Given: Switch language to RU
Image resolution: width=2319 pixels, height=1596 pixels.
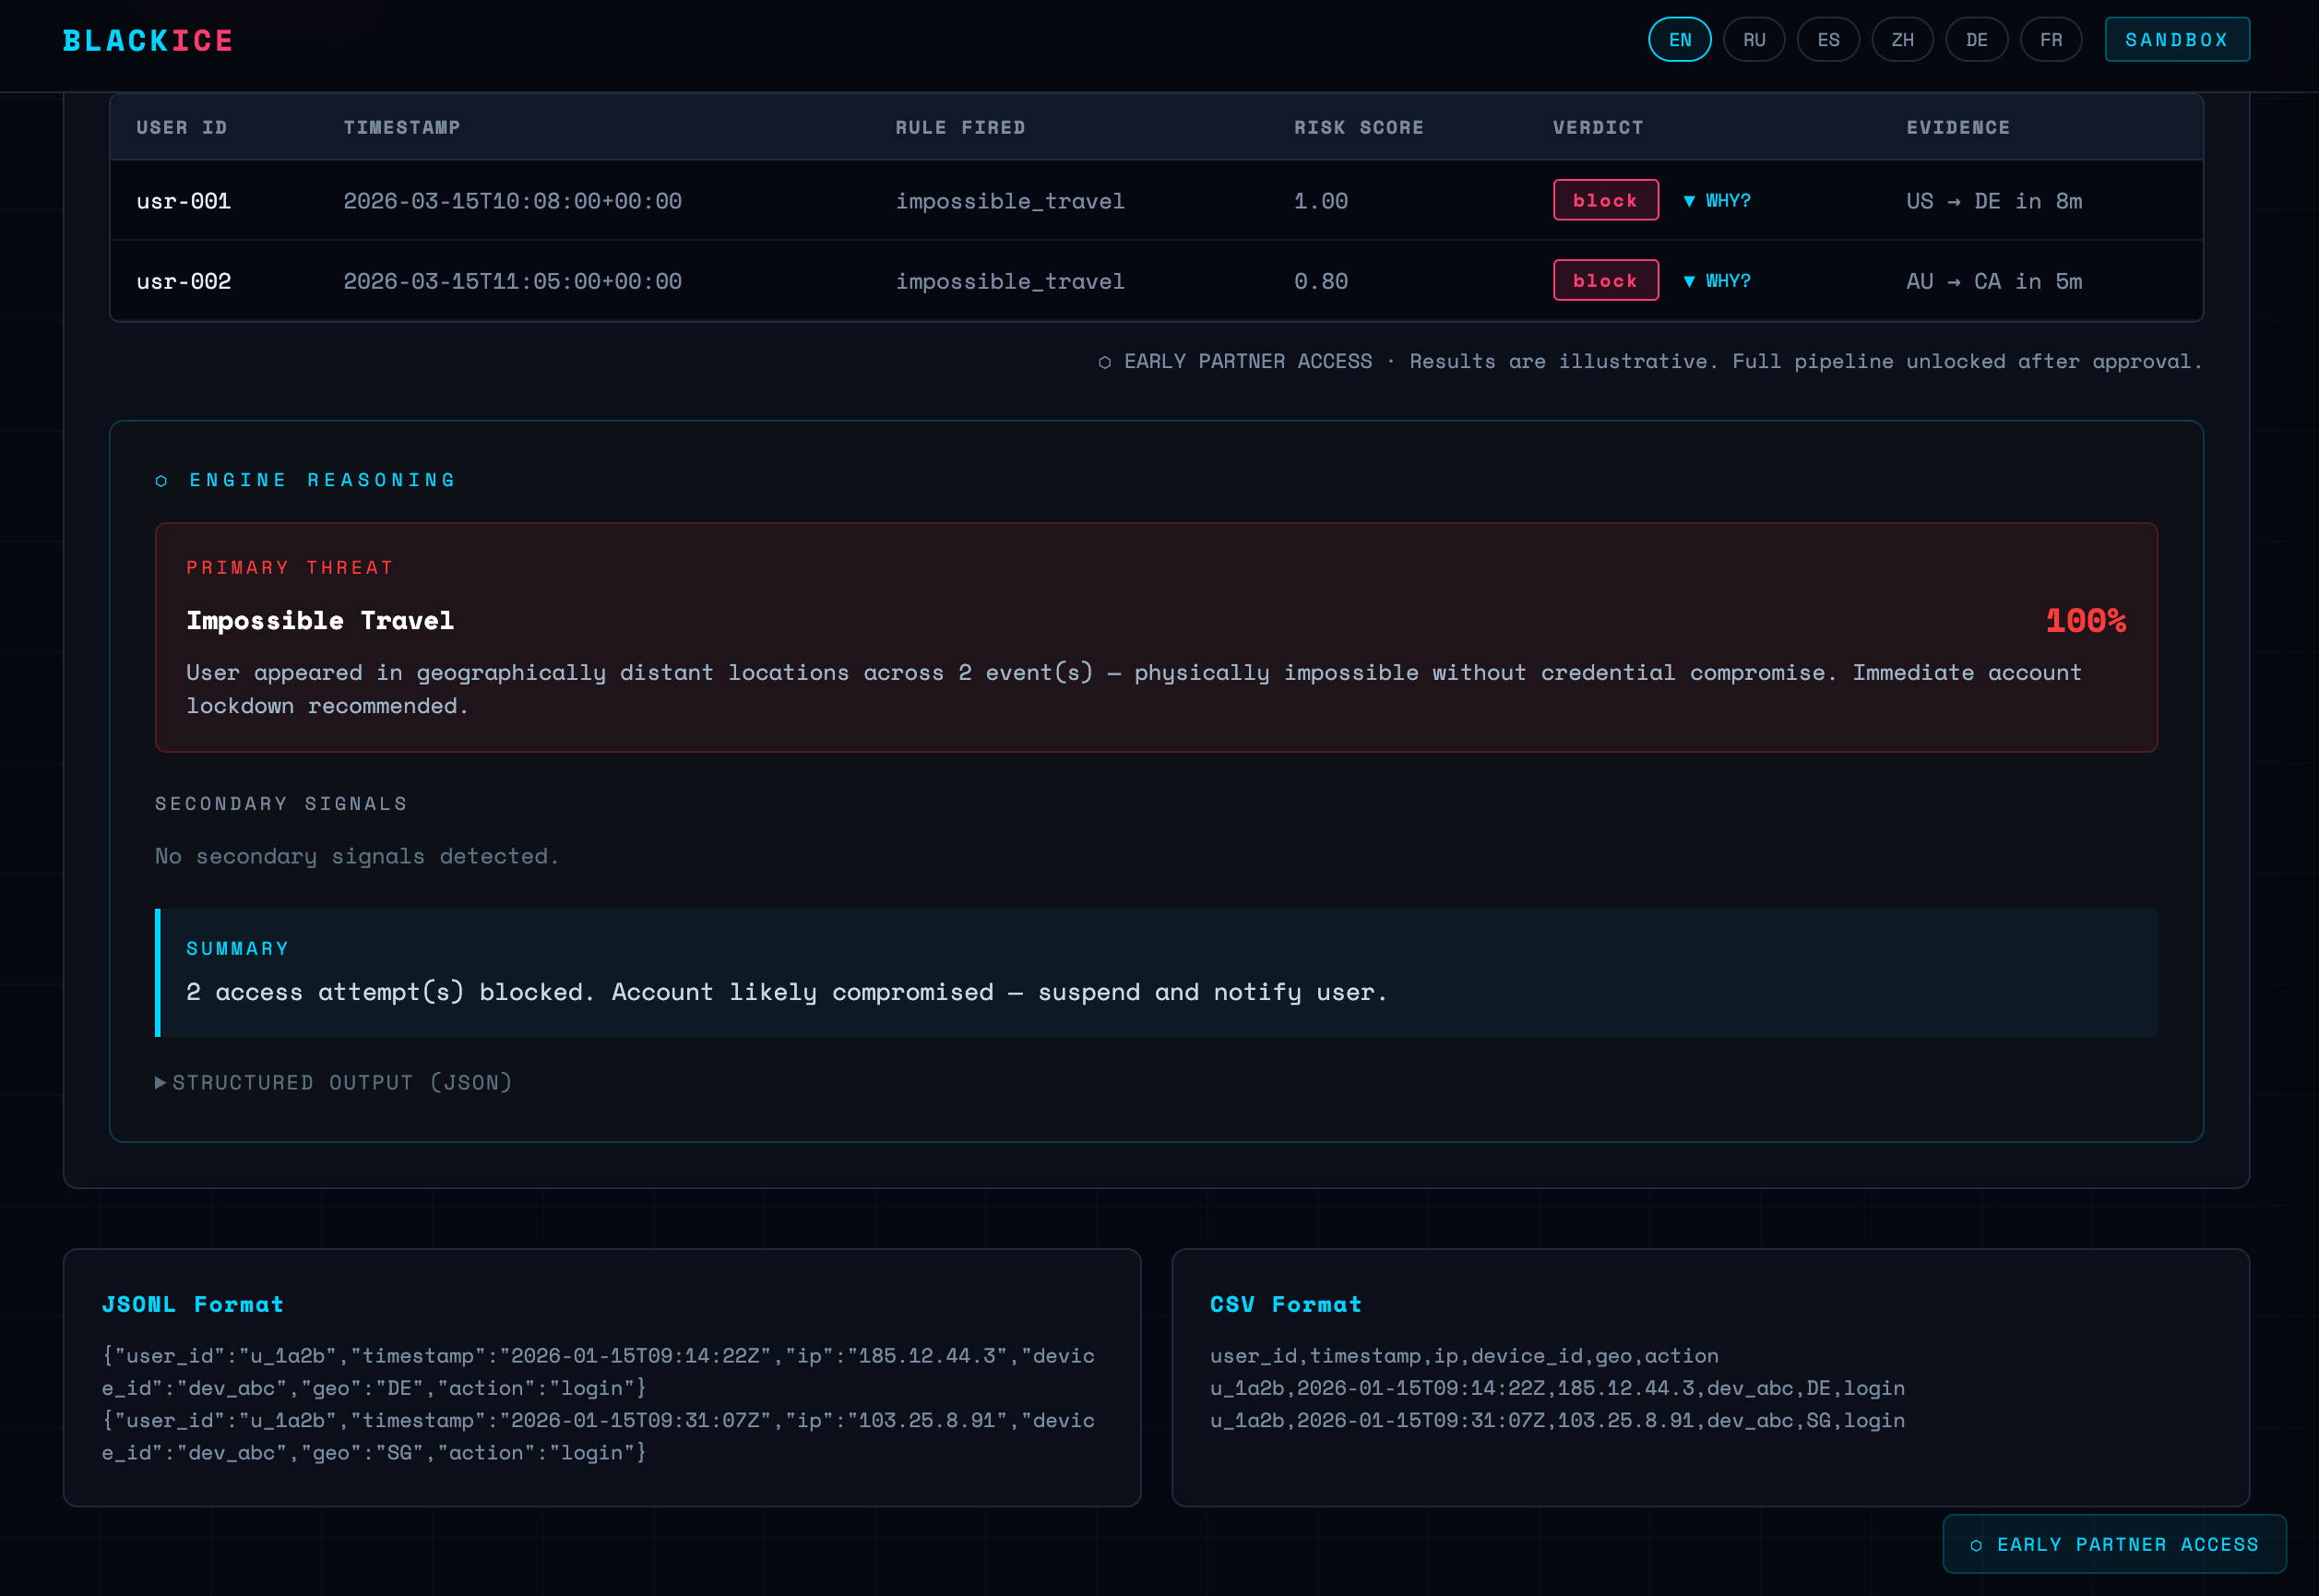Looking at the screenshot, I should [x=1754, y=40].
